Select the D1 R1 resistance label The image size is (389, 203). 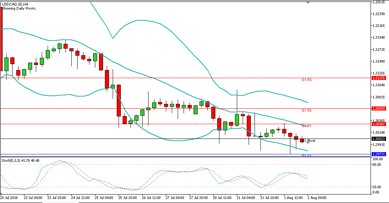click(307, 126)
